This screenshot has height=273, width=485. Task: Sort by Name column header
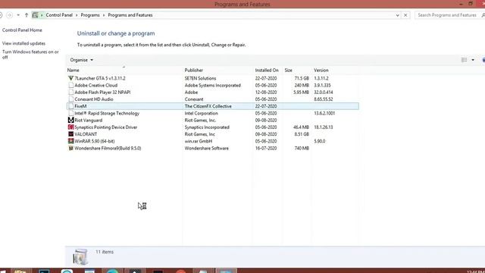pyautogui.click(x=74, y=71)
